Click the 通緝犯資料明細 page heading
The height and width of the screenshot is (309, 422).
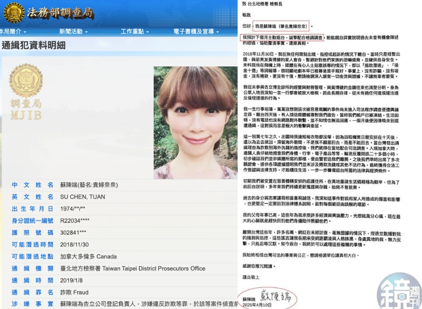pyautogui.click(x=34, y=45)
